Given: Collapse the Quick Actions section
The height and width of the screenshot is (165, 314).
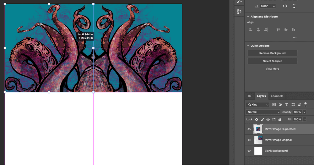Looking at the screenshot, I should click(248, 46).
